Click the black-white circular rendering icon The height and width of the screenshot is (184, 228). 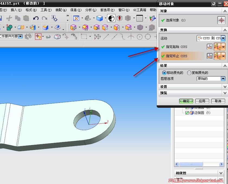111,18
